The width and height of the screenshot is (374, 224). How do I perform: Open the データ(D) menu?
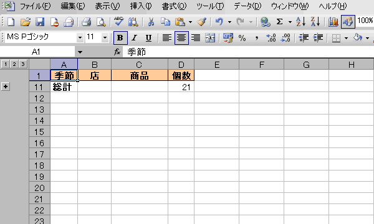[x=247, y=6]
